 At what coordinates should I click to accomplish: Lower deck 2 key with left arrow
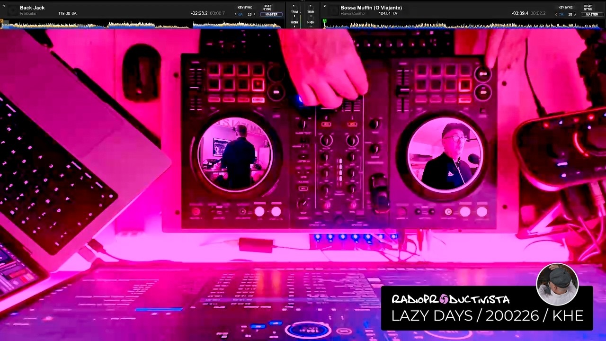click(x=556, y=14)
